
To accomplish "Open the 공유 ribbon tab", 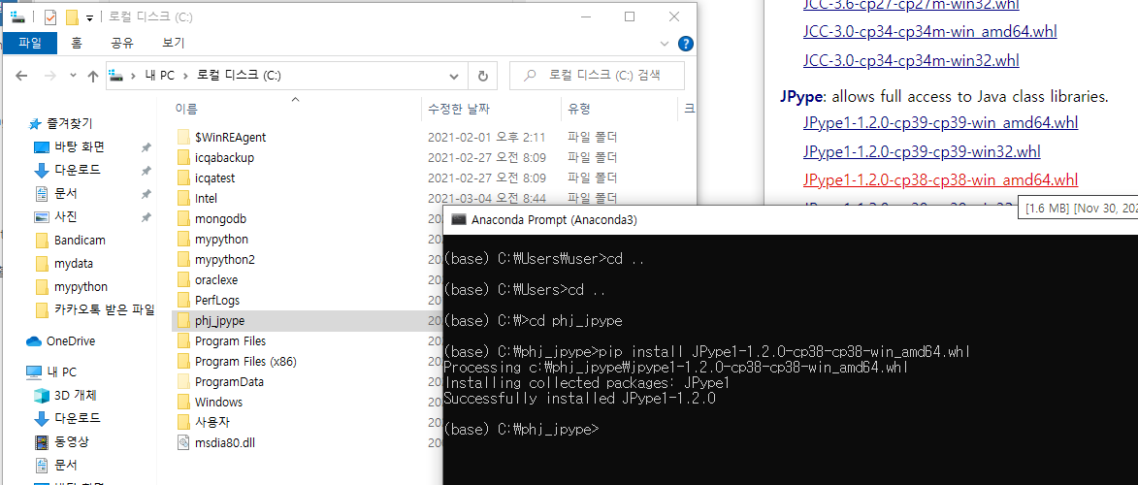I will (122, 43).
